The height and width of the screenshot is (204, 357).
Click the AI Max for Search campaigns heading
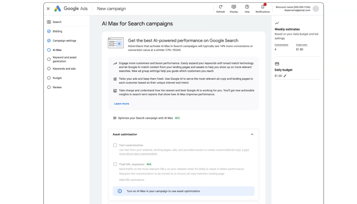[x=137, y=23]
